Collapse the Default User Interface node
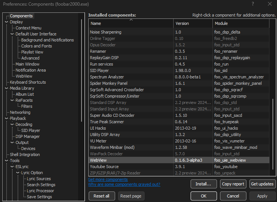 [12, 34]
